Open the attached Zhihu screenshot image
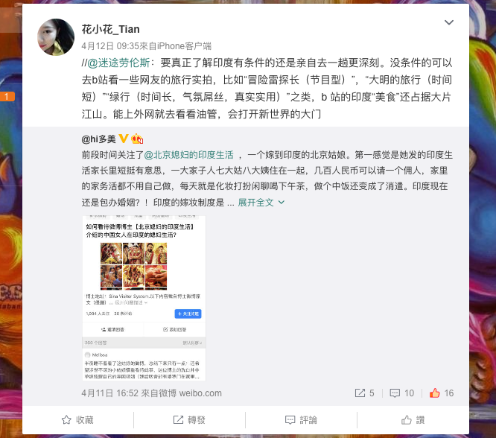This screenshot has height=438, width=496. 144,298
